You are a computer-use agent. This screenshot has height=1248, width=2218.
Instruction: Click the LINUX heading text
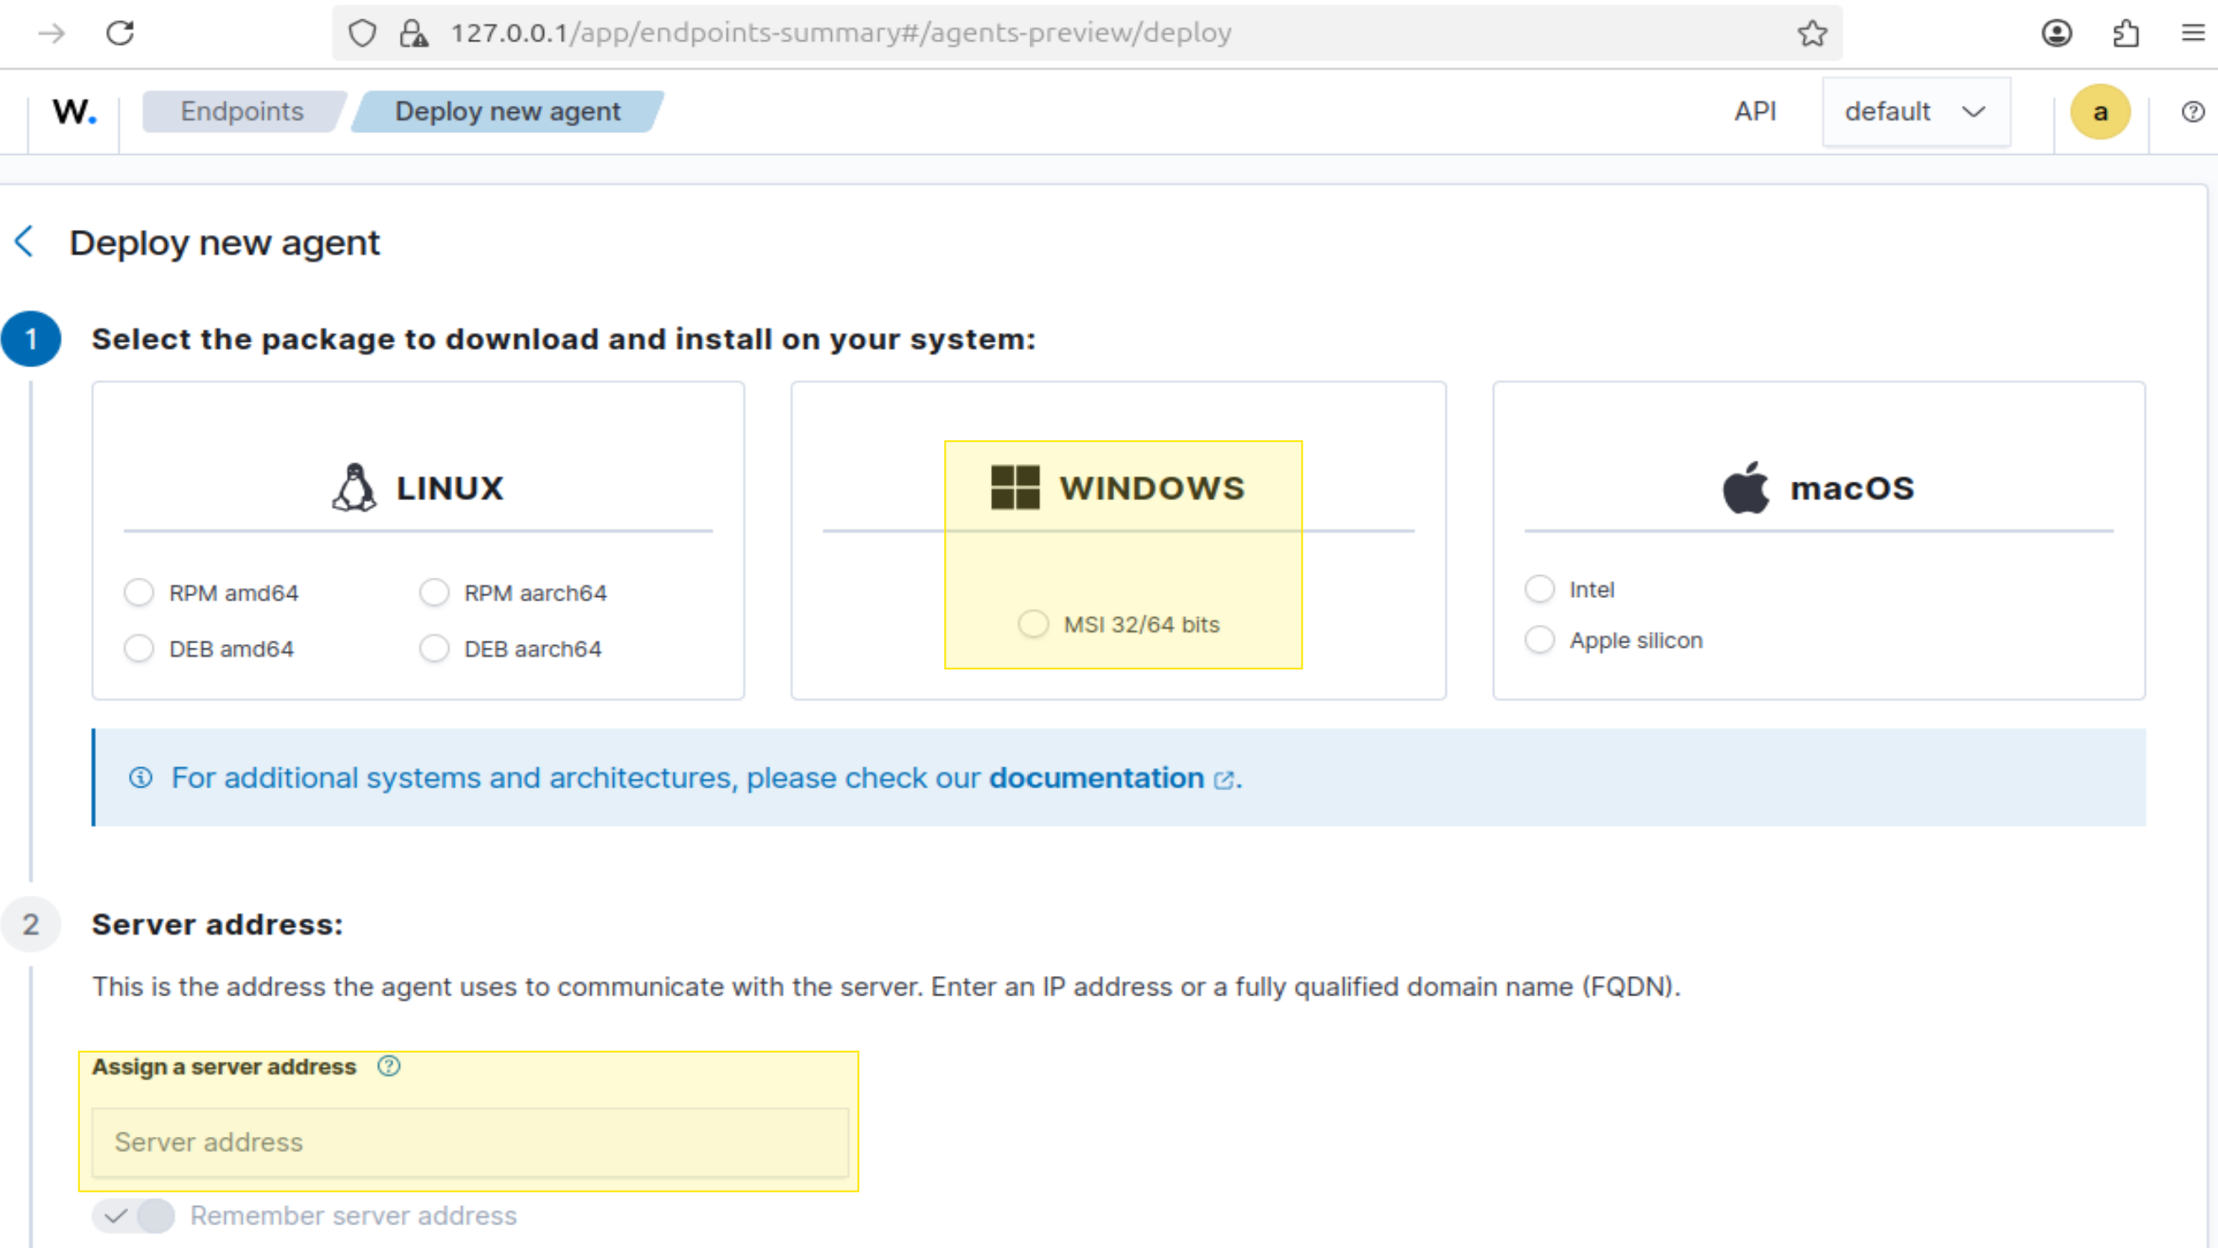point(450,488)
